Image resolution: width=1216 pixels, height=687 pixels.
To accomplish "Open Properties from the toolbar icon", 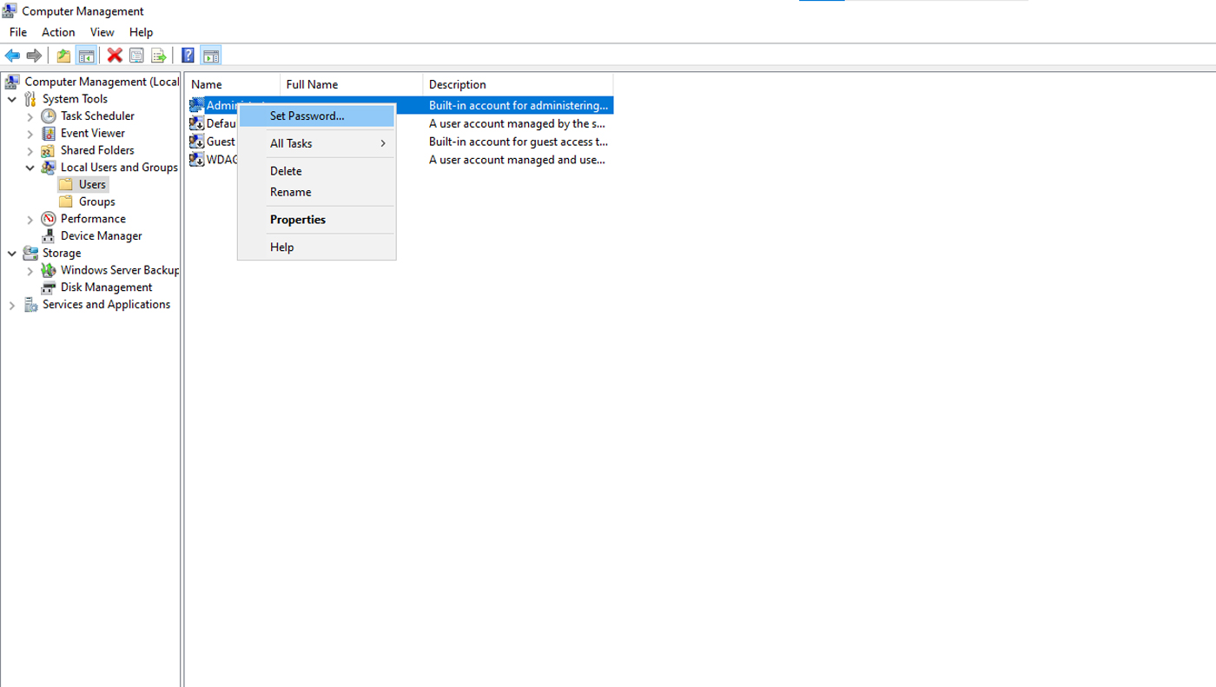I will 136,56.
